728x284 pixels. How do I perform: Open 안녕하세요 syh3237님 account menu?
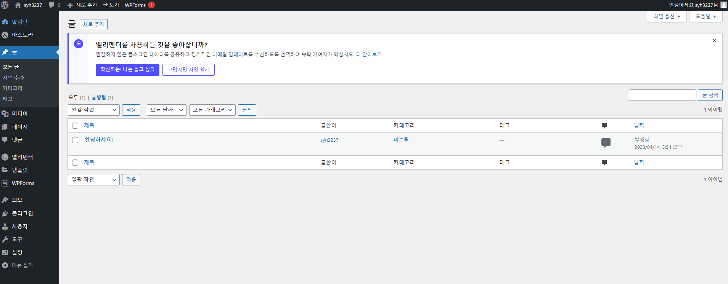(x=693, y=5)
